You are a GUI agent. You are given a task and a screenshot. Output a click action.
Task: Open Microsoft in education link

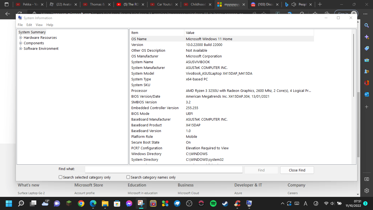click(x=143, y=193)
